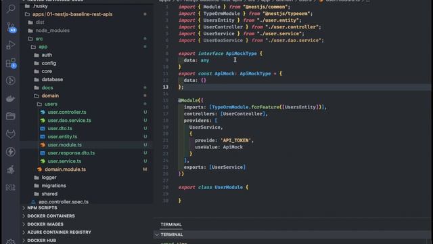Click "@nestjs/typeorm" import string
This screenshot has width=433, height=244.
(286, 14)
